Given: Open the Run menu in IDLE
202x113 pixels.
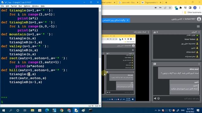Looking at the screenshot, I should [20, 6].
